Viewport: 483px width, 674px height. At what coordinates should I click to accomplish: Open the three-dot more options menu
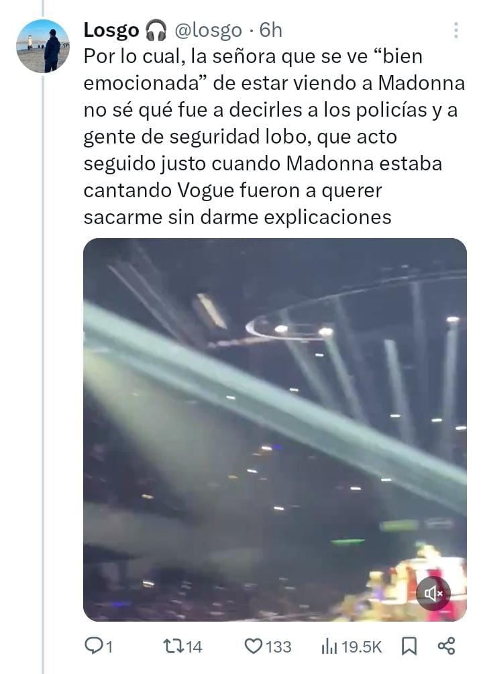point(456,30)
